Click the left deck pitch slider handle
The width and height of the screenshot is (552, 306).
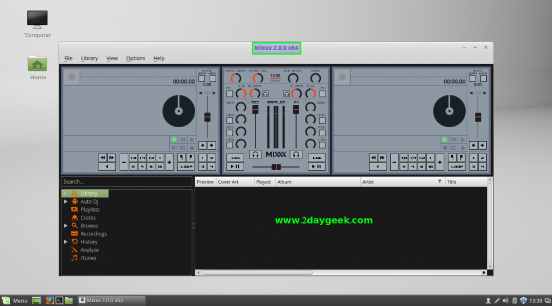click(208, 117)
